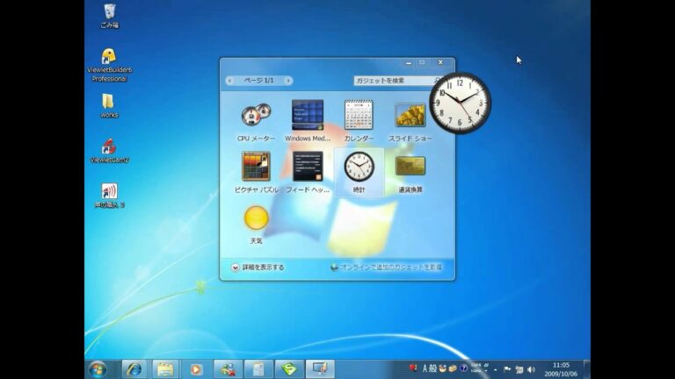
Task: Open Windows Media Player on taskbar
Action: (196, 369)
